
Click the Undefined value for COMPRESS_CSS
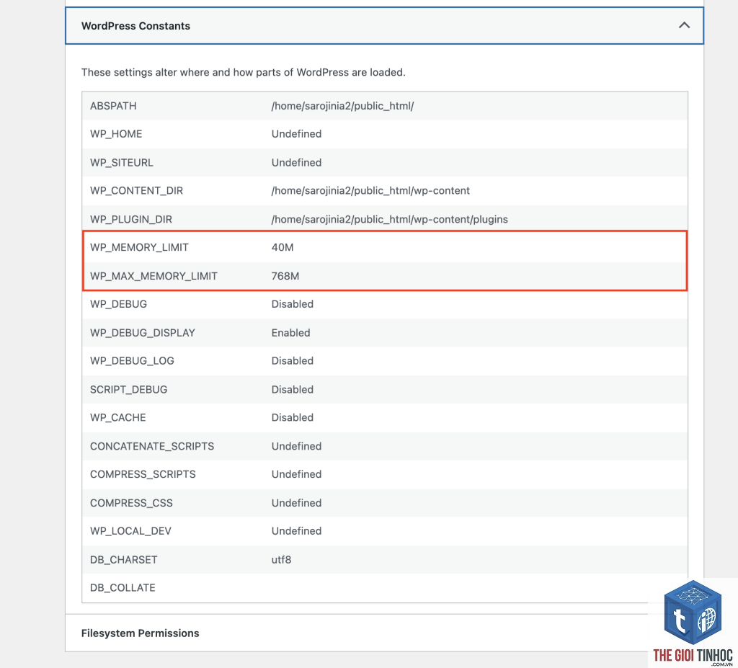pyautogui.click(x=296, y=503)
